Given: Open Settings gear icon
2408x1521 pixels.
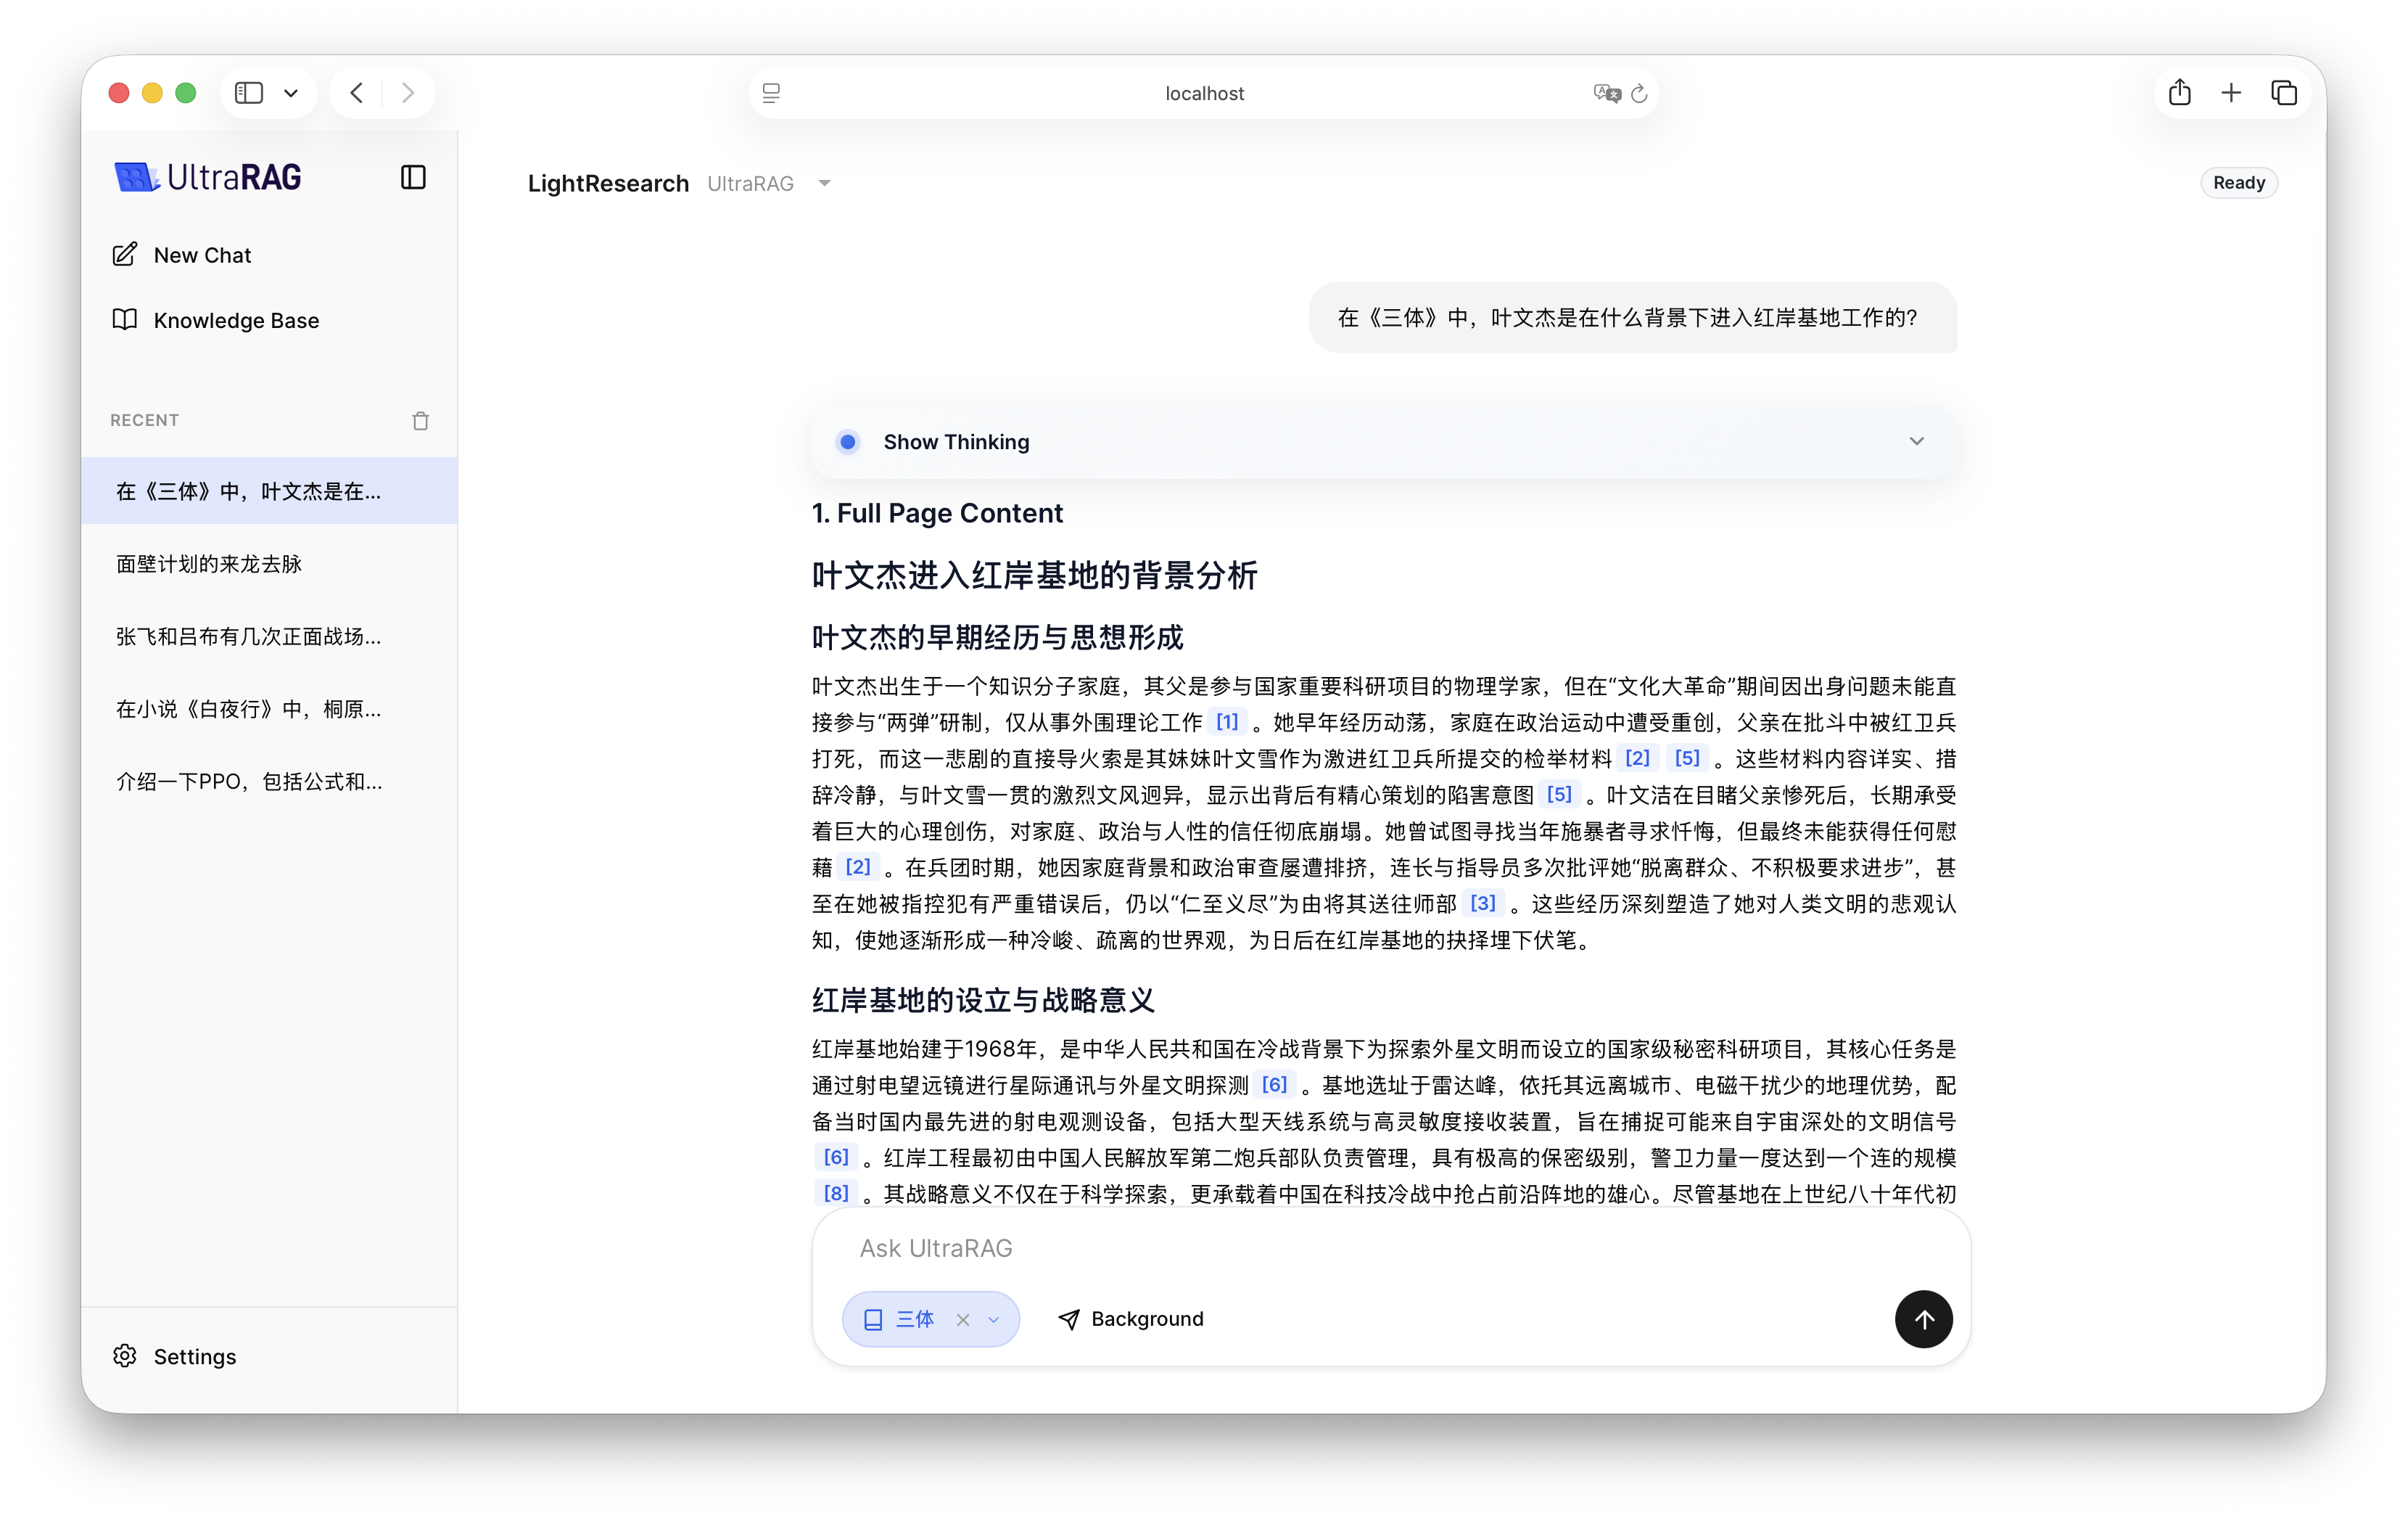Looking at the screenshot, I should (125, 1356).
